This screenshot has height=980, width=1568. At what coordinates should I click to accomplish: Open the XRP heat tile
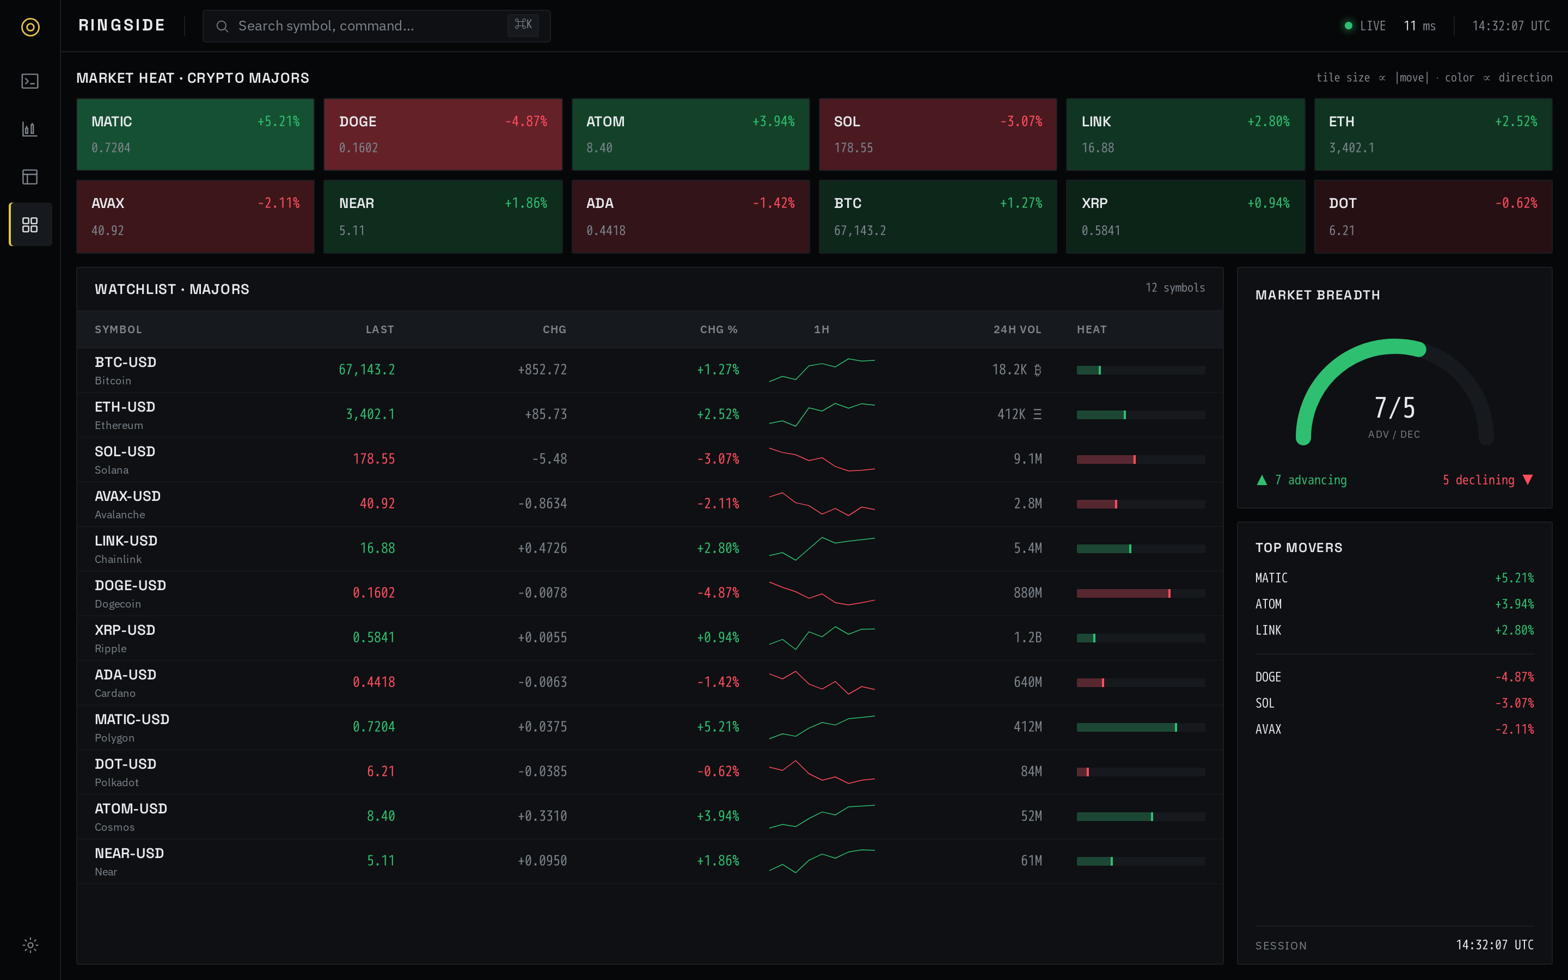click(x=1186, y=217)
